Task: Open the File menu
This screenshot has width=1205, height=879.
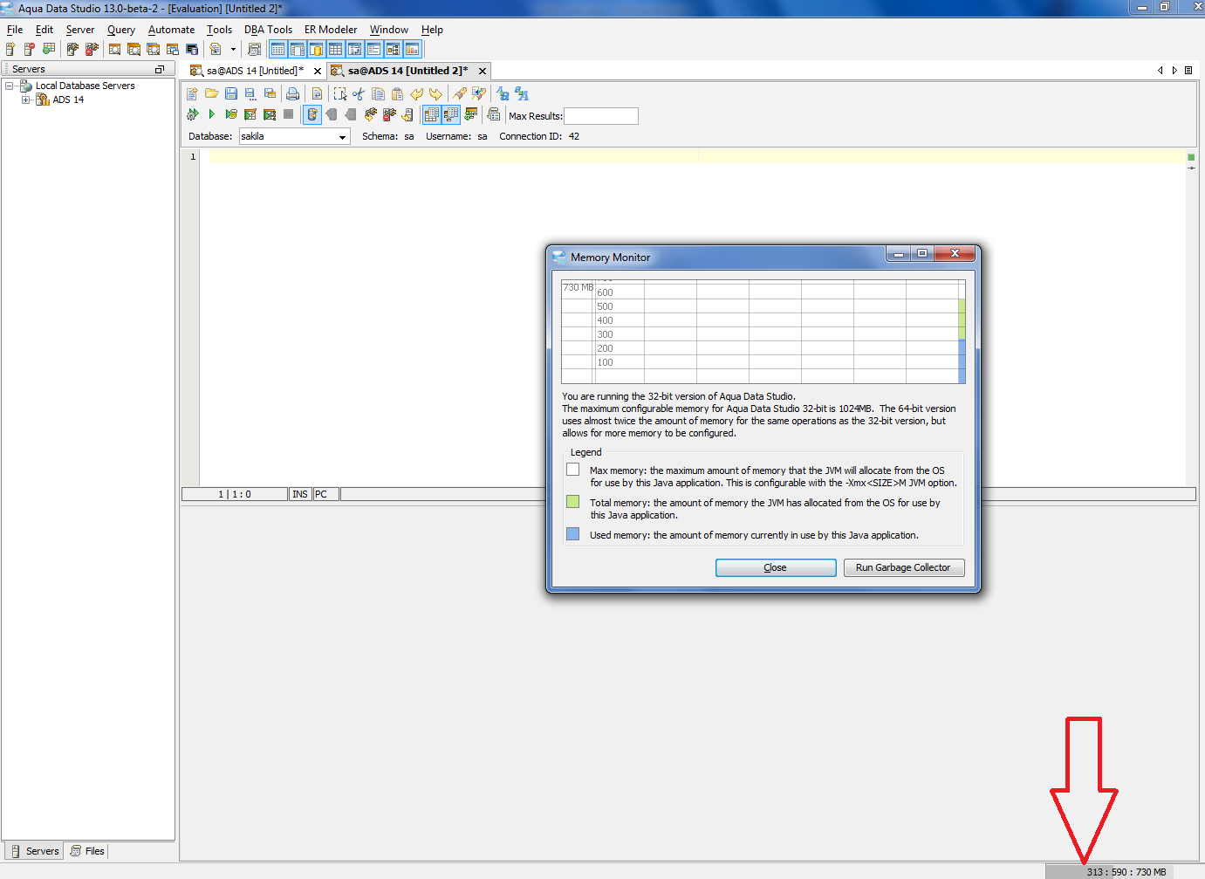Action: coord(15,30)
